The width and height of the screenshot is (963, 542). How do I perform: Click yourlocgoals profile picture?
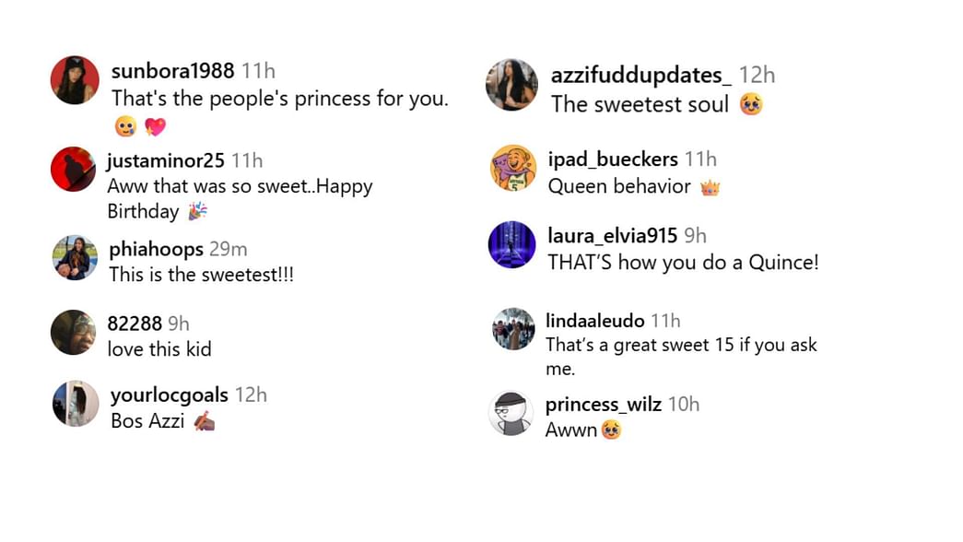tap(76, 404)
